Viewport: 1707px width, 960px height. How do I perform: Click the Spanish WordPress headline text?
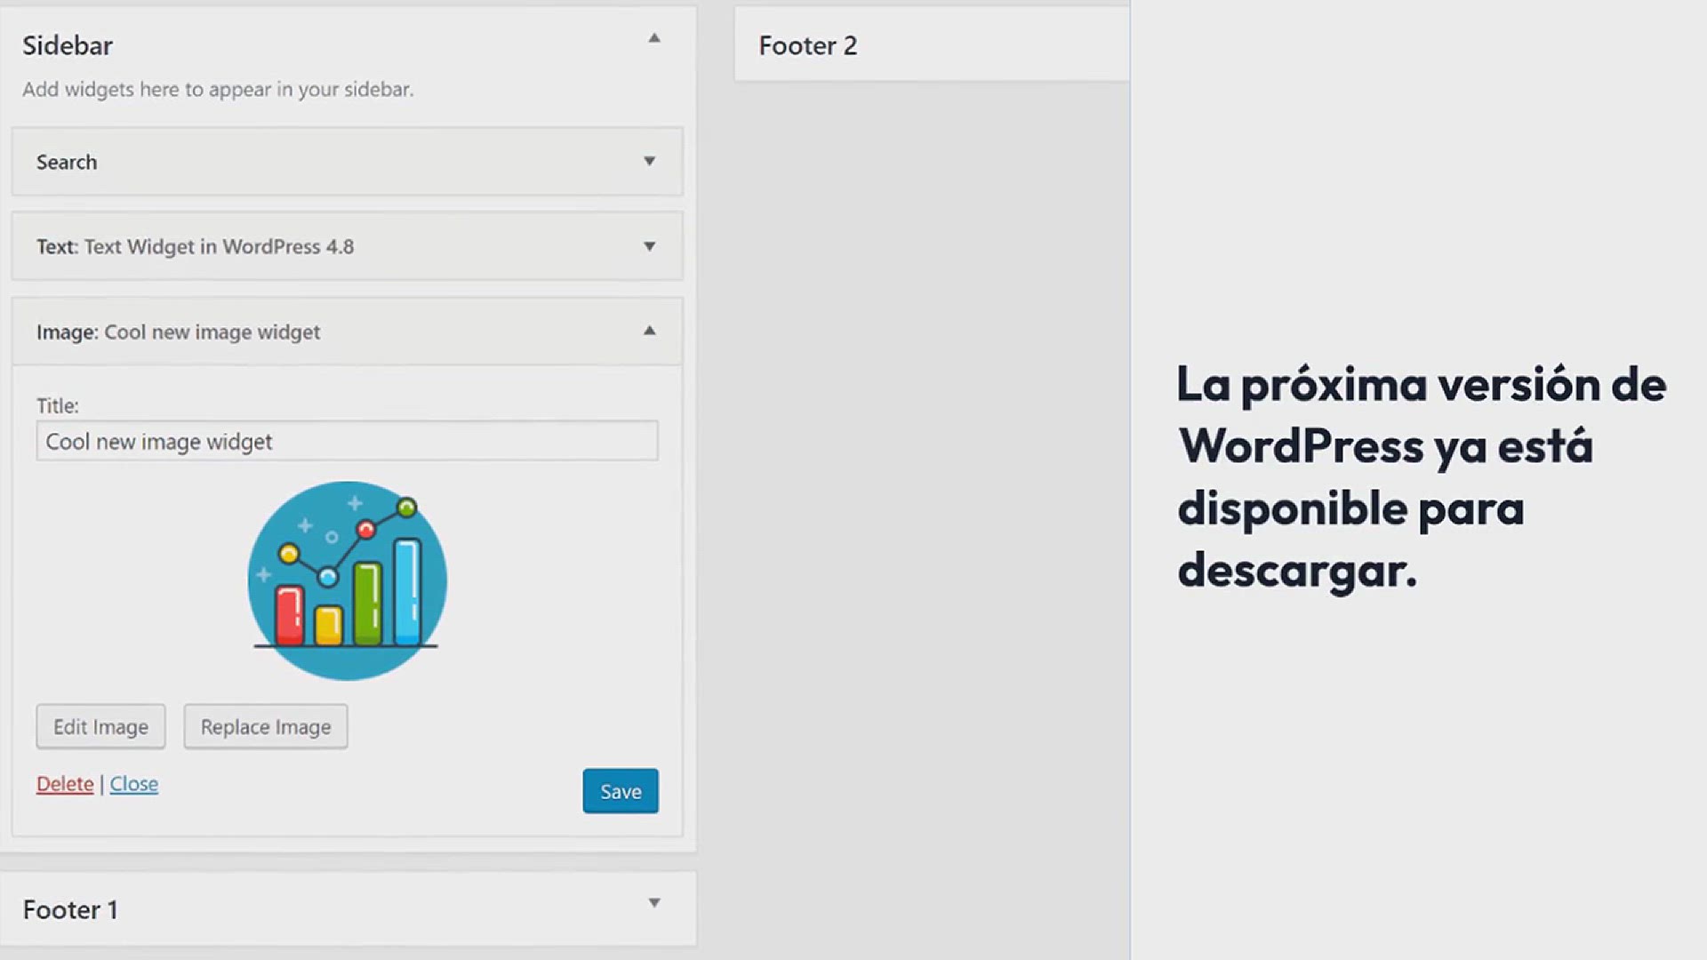[1420, 477]
